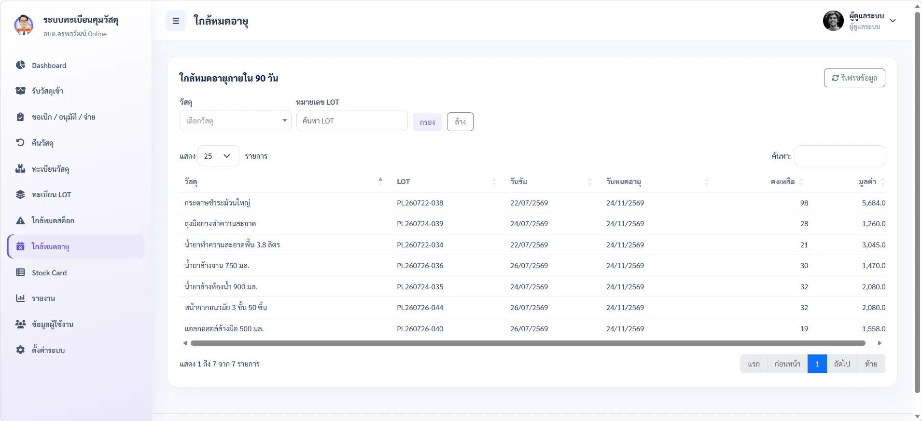The image size is (922, 421).
Task: Sort table by LOT column
Action: pyautogui.click(x=446, y=181)
